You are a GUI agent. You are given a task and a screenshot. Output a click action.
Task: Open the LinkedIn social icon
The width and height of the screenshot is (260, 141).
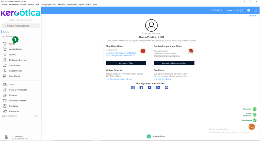158,87
